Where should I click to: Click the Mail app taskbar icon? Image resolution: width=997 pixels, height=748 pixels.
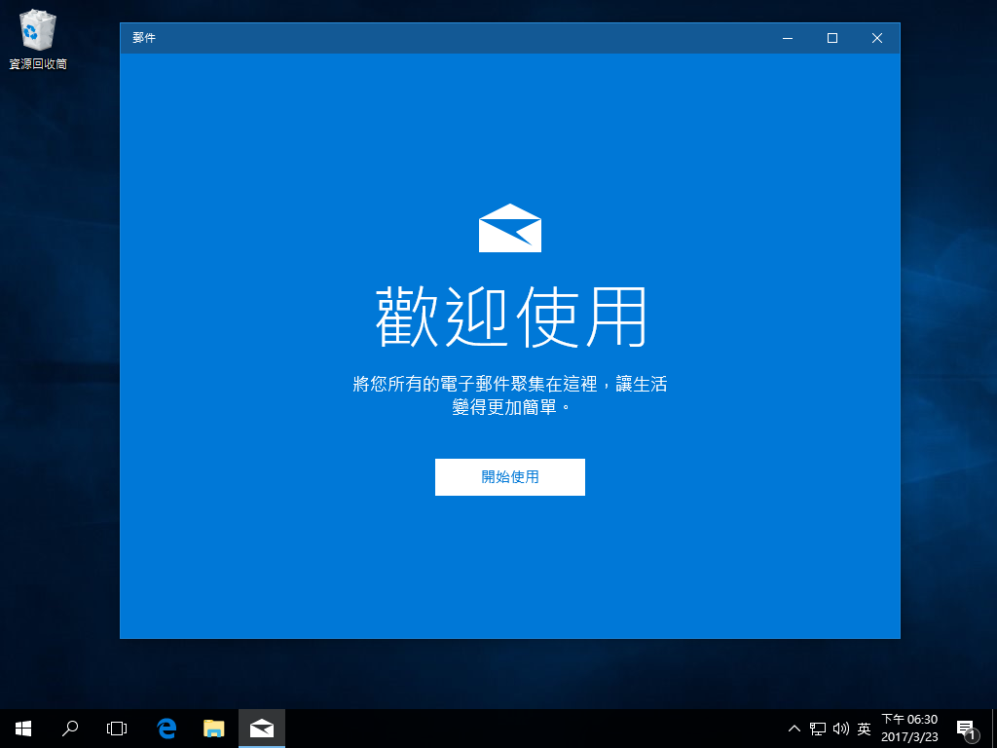pos(261,728)
